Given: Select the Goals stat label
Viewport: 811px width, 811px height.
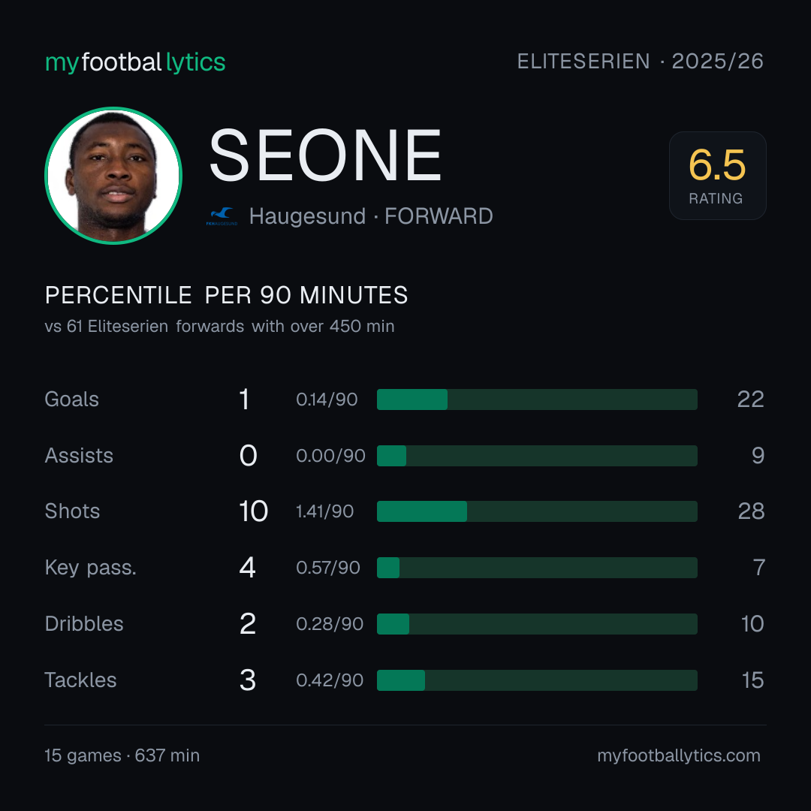Looking at the screenshot, I should coord(71,399).
